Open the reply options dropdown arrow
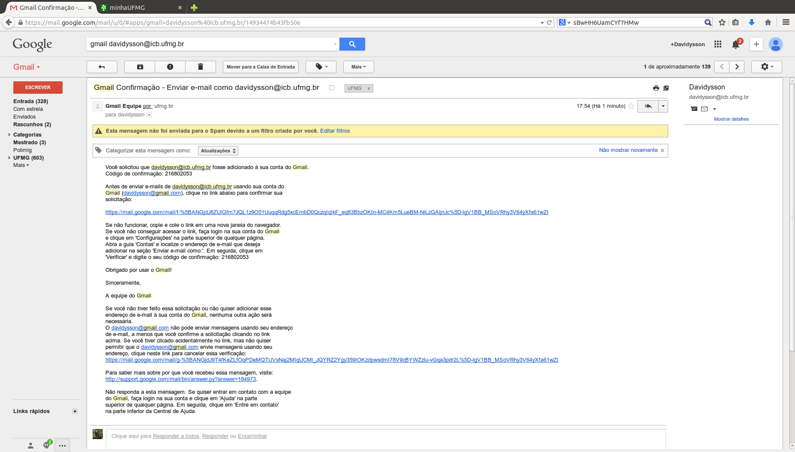 tap(663, 106)
